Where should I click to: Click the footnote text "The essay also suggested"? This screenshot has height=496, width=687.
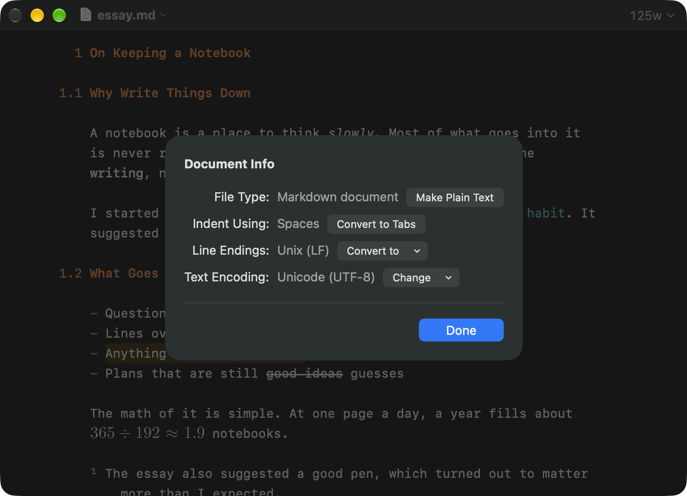click(197, 474)
